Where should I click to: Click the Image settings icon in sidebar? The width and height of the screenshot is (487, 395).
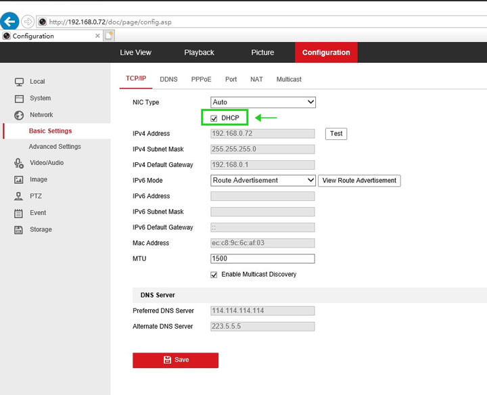pos(19,180)
